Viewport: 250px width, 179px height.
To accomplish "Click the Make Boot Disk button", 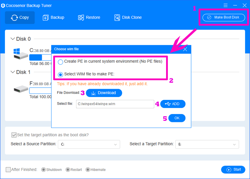I will [224, 17].
